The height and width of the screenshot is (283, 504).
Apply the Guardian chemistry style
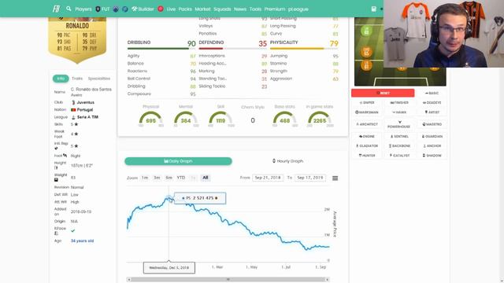click(432, 136)
